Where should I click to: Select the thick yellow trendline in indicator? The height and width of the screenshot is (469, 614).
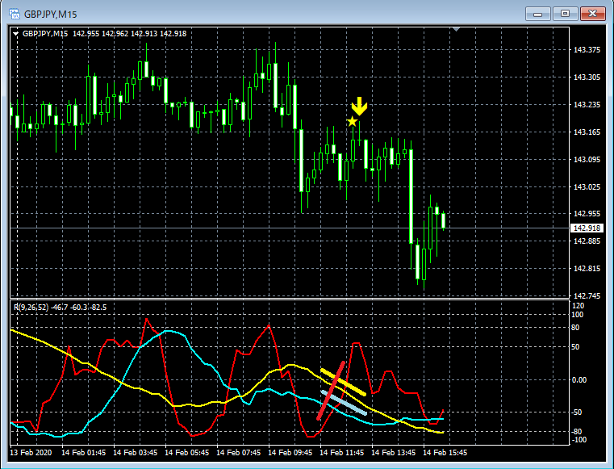click(343, 382)
